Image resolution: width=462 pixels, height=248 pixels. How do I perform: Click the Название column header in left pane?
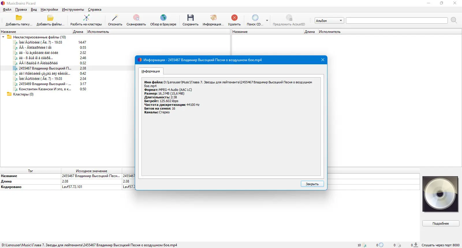click(x=36, y=32)
